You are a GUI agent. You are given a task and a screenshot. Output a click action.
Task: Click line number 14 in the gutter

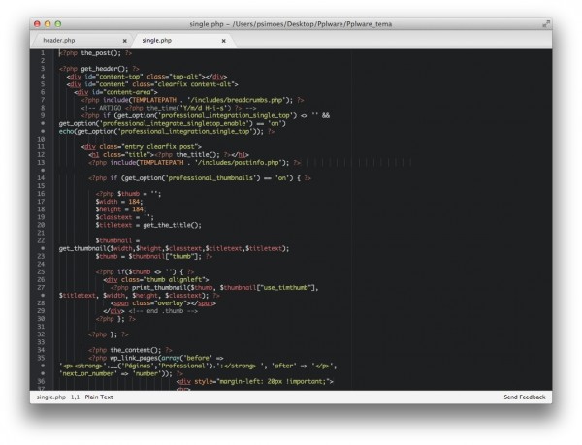pyautogui.click(x=41, y=178)
